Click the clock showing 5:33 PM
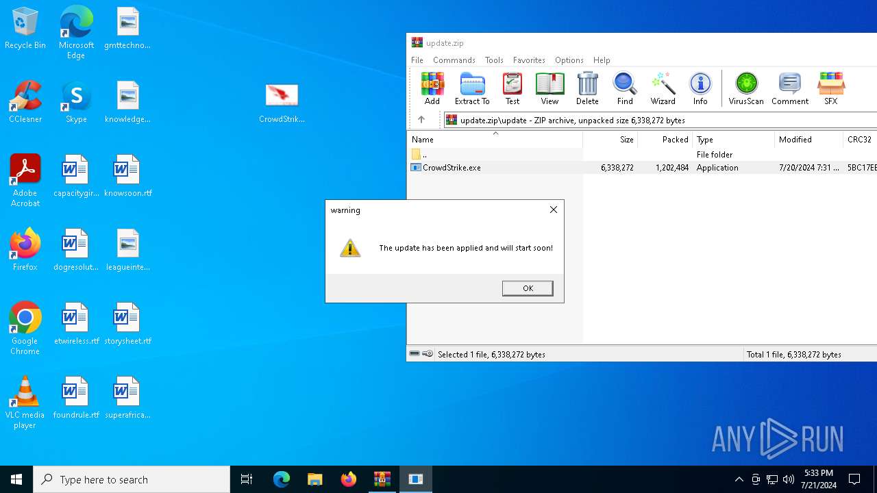The width and height of the screenshot is (877, 493). 819,479
